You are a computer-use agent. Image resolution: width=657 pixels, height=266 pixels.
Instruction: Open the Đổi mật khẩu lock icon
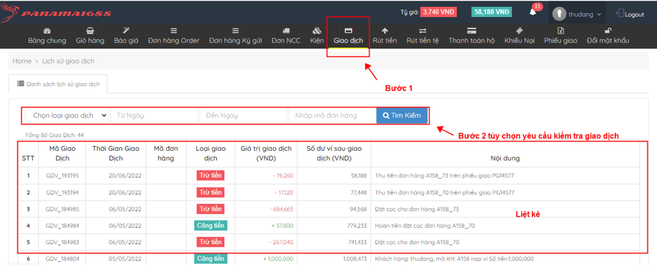coord(608,31)
